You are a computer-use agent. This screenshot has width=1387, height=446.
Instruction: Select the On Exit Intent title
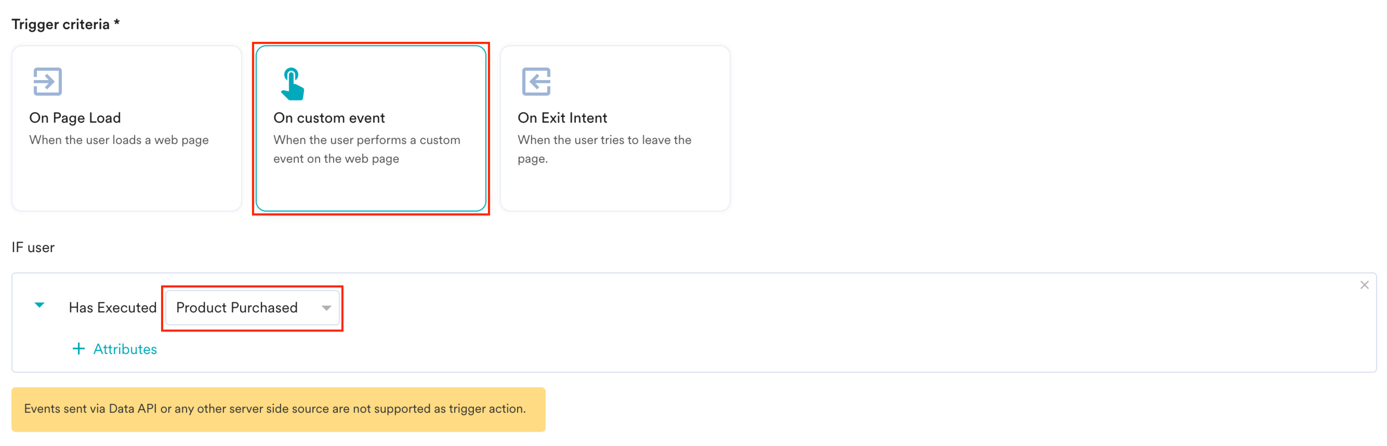click(x=562, y=117)
